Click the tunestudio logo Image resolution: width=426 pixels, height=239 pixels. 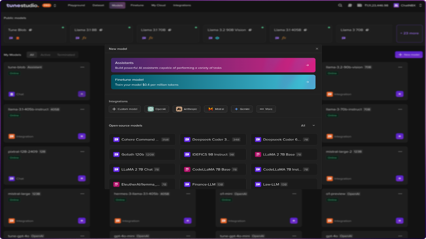(23, 5)
